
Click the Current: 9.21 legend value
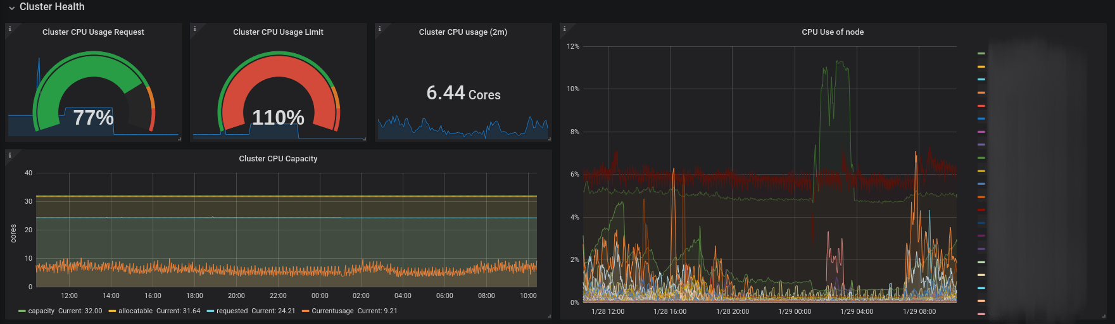point(377,311)
